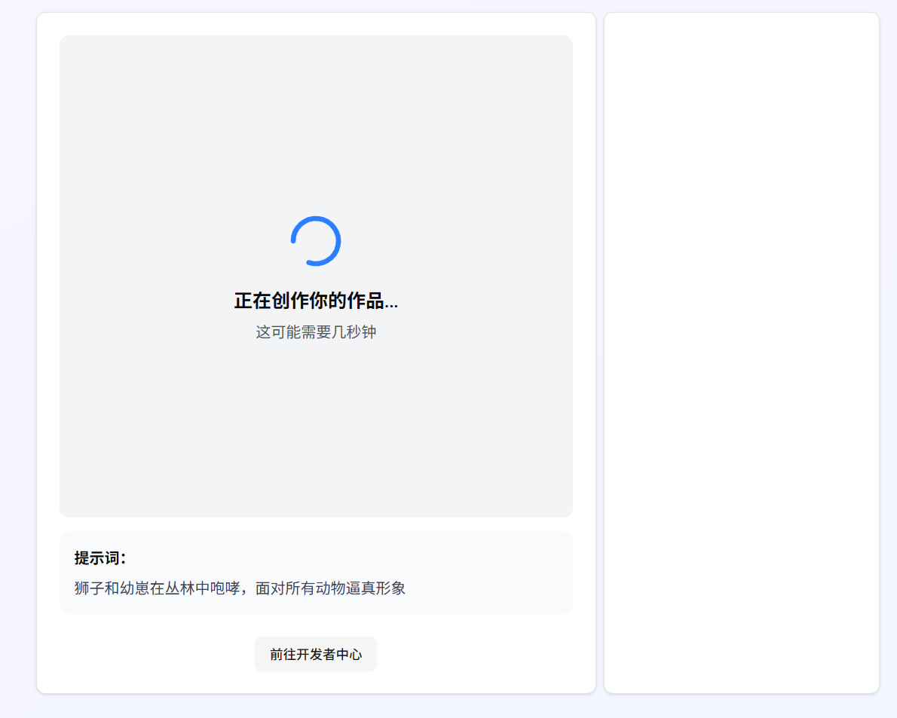Open 前往开发者中心 button
The width and height of the screenshot is (897, 718).
316,654
